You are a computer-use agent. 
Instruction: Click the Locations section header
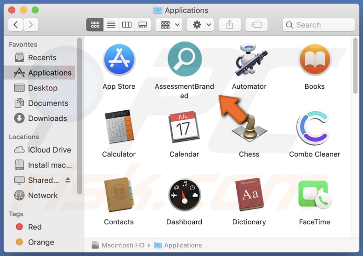coord(24,137)
